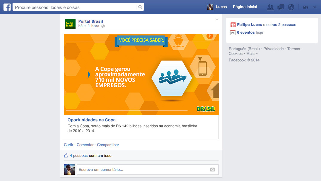The width and height of the screenshot is (321, 181).
Task: Click the birthday gift icon
Action: coord(233,25)
